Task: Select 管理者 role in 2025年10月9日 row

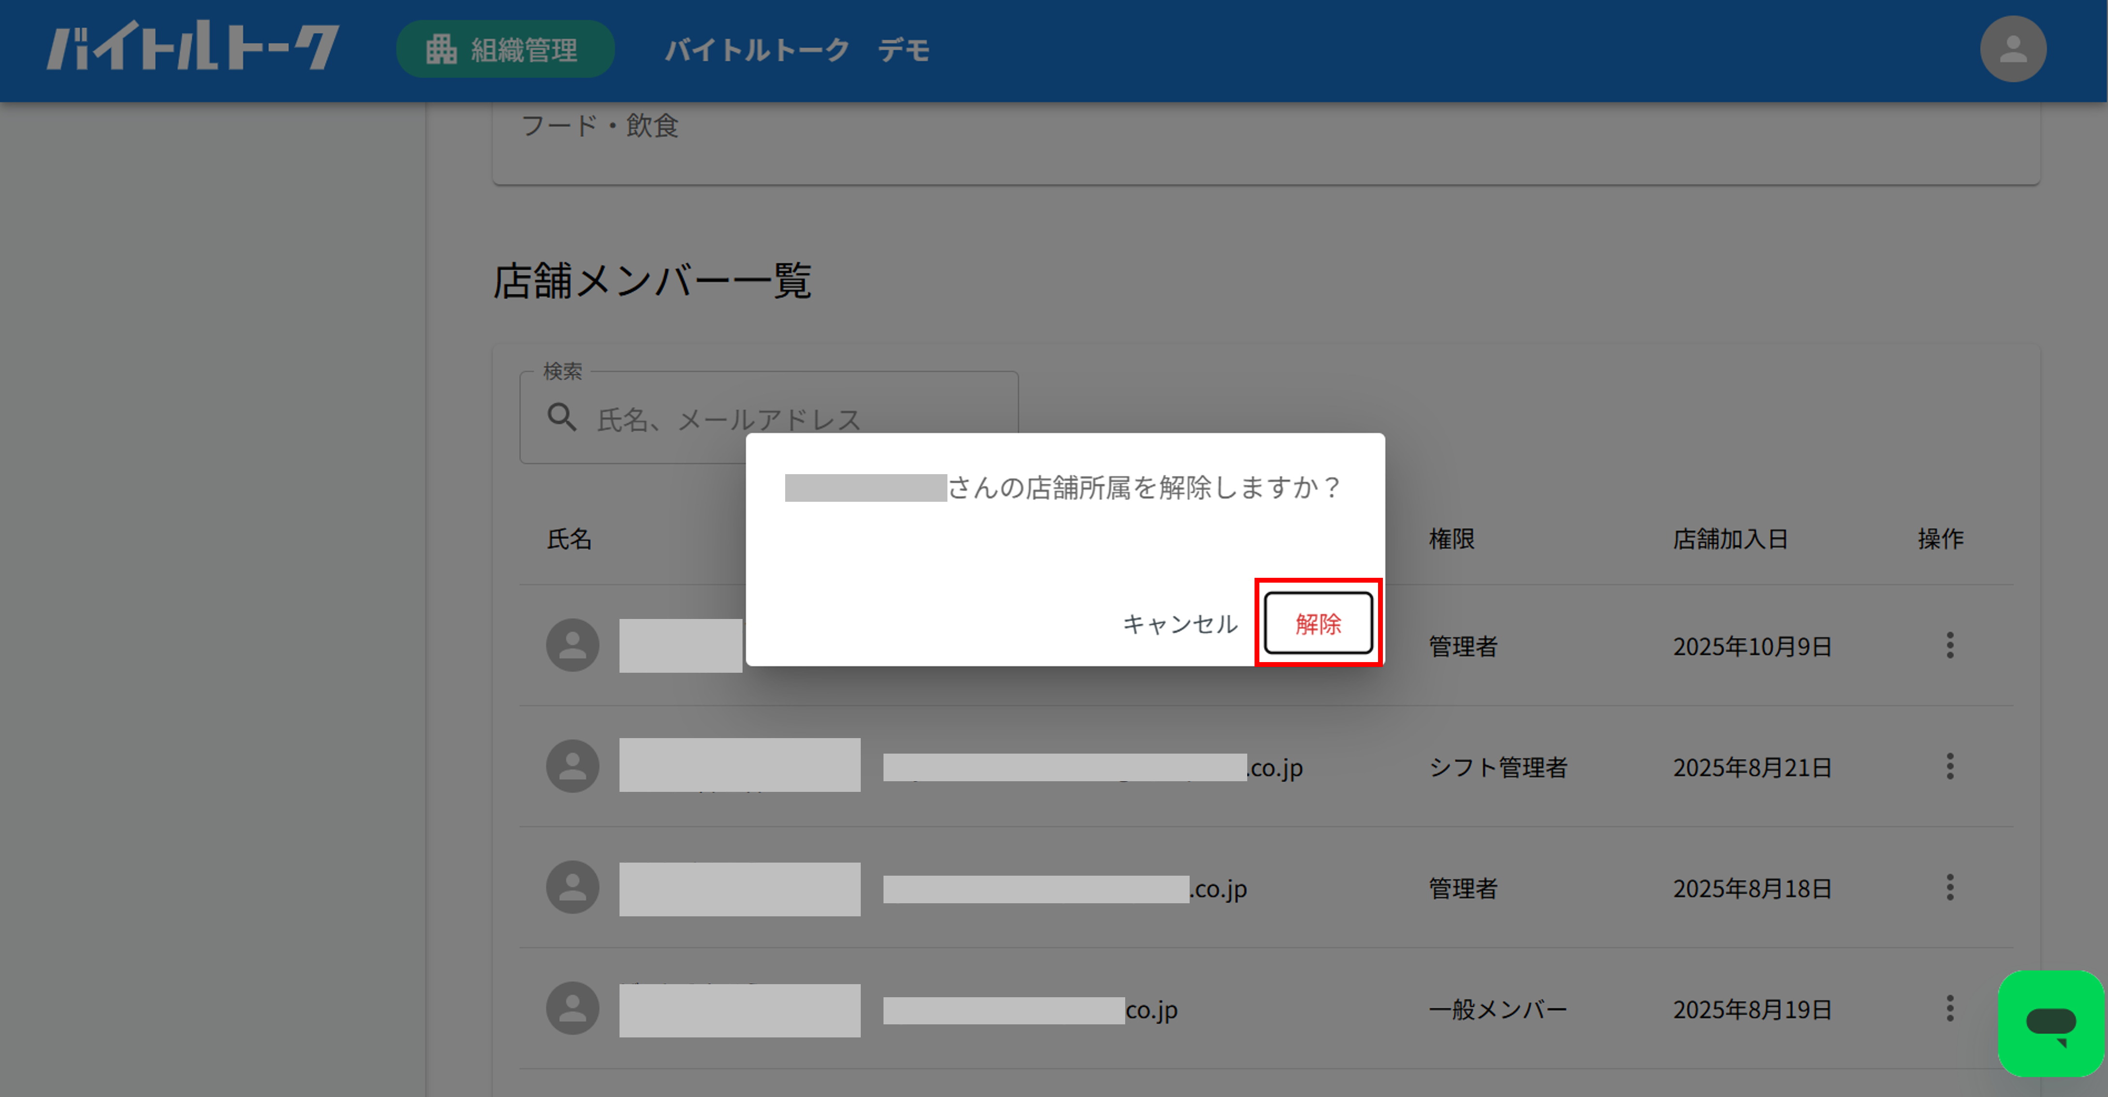Action: coord(1462,646)
